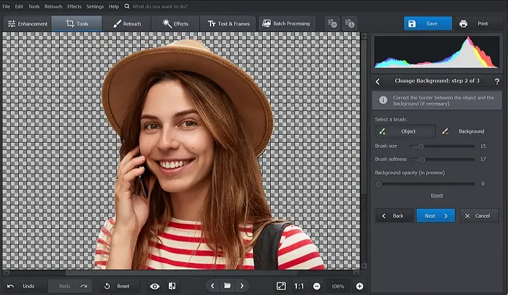Click the 108% zoom value
Screen dimensions: 508x295
(338, 286)
